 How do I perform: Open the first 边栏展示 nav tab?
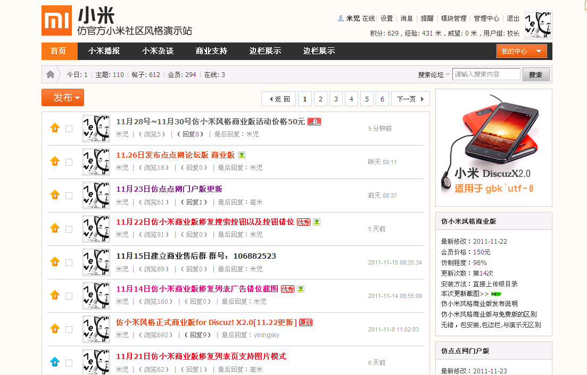click(265, 51)
